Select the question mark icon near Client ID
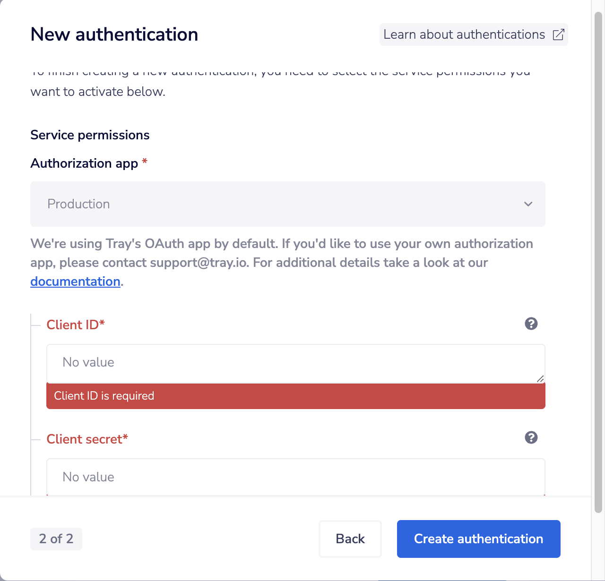Image resolution: width=605 pixels, height=581 pixels. [x=531, y=324]
